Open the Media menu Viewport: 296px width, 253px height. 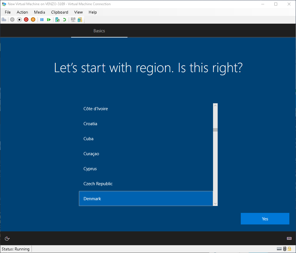point(39,12)
